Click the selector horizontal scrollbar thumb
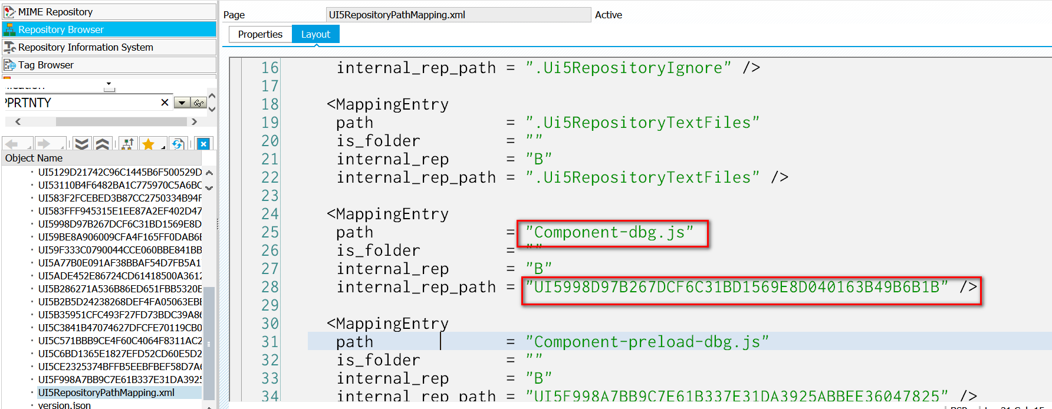1052x409 pixels. pos(121,121)
